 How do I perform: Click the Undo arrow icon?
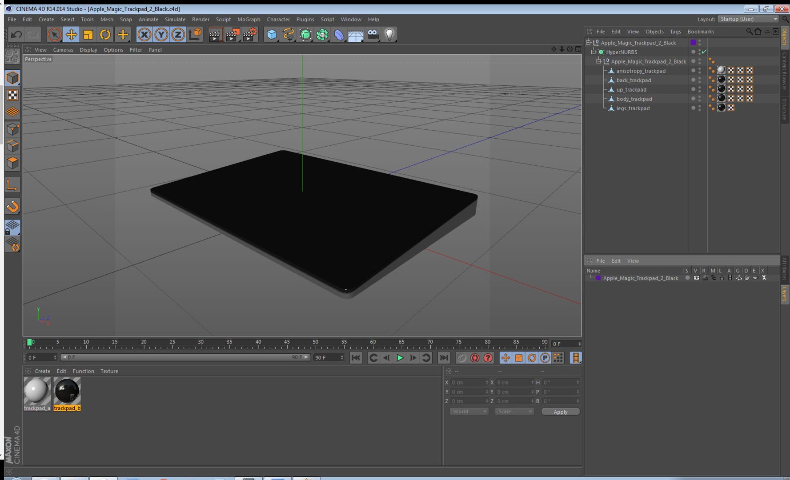pyautogui.click(x=16, y=35)
